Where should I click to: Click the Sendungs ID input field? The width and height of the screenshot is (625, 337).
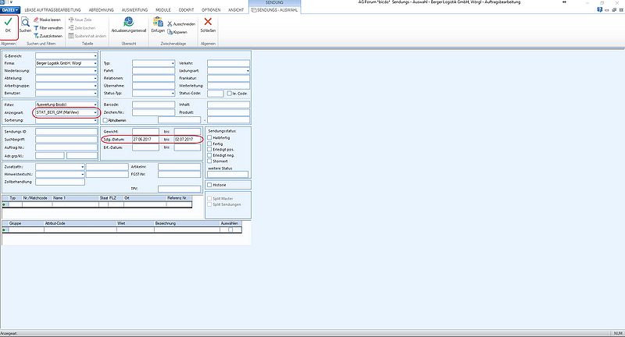[x=66, y=132]
